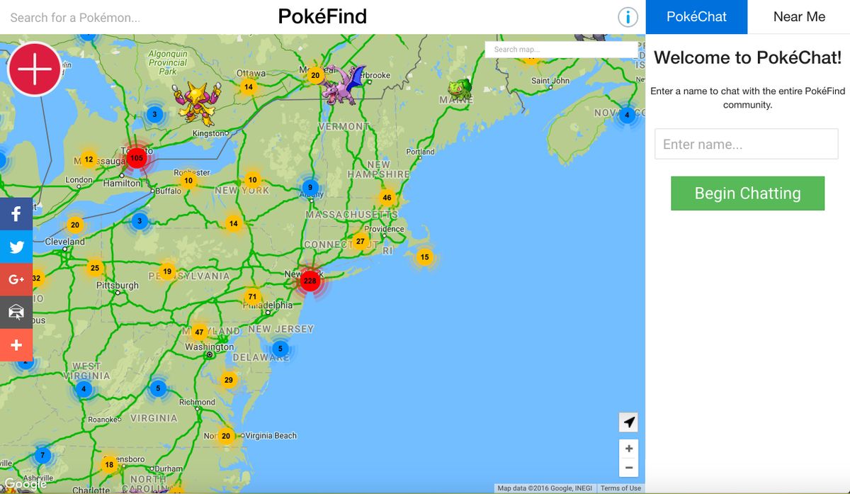
Task: Open the PokéChat tab
Action: tap(696, 16)
